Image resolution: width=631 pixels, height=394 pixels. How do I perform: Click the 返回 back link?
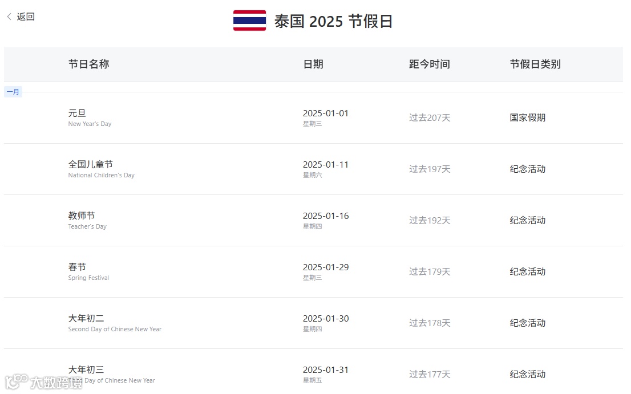[26, 17]
